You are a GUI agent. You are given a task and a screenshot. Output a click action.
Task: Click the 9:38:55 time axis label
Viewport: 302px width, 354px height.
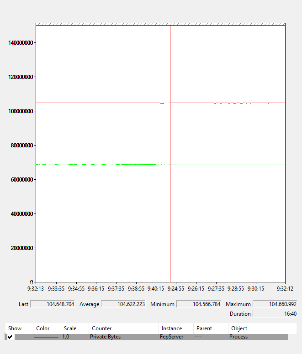tap(136, 288)
